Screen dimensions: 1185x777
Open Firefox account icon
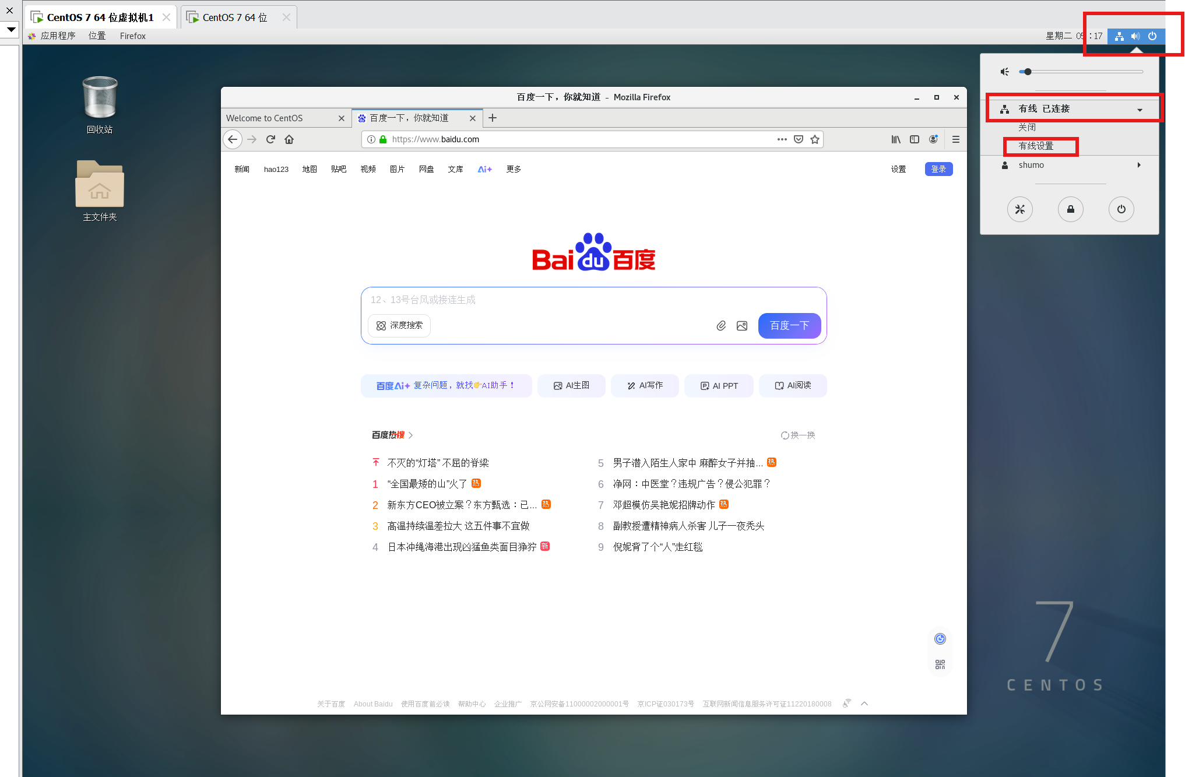pyautogui.click(x=933, y=139)
